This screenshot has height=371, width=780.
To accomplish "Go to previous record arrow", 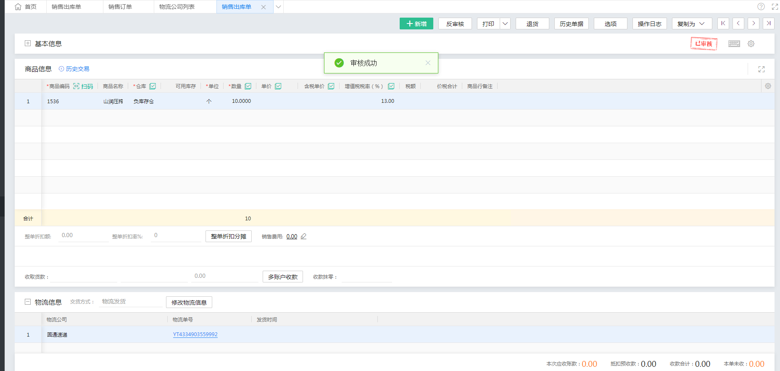I will point(738,24).
